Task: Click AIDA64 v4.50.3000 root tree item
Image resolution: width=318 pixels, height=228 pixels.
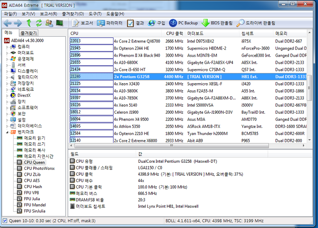Action: point(27,40)
